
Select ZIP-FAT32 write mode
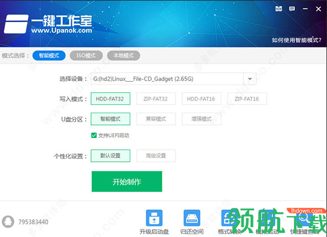pyautogui.click(x=156, y=99)
